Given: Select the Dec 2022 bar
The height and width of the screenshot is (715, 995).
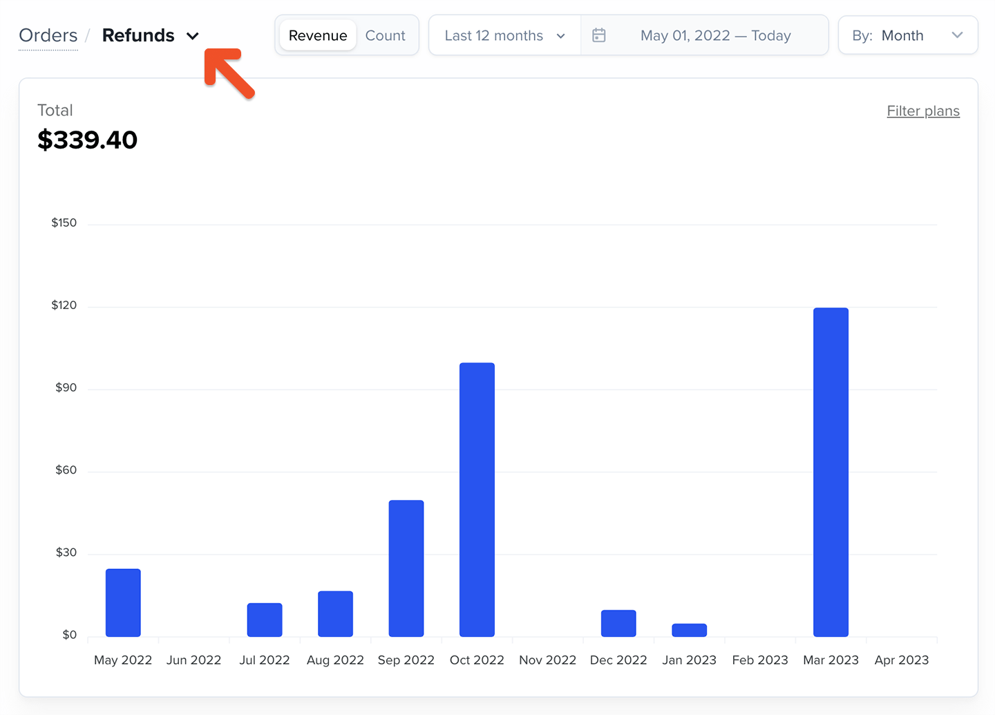Looking at the screenshot, I should click(x=618, y=623).
